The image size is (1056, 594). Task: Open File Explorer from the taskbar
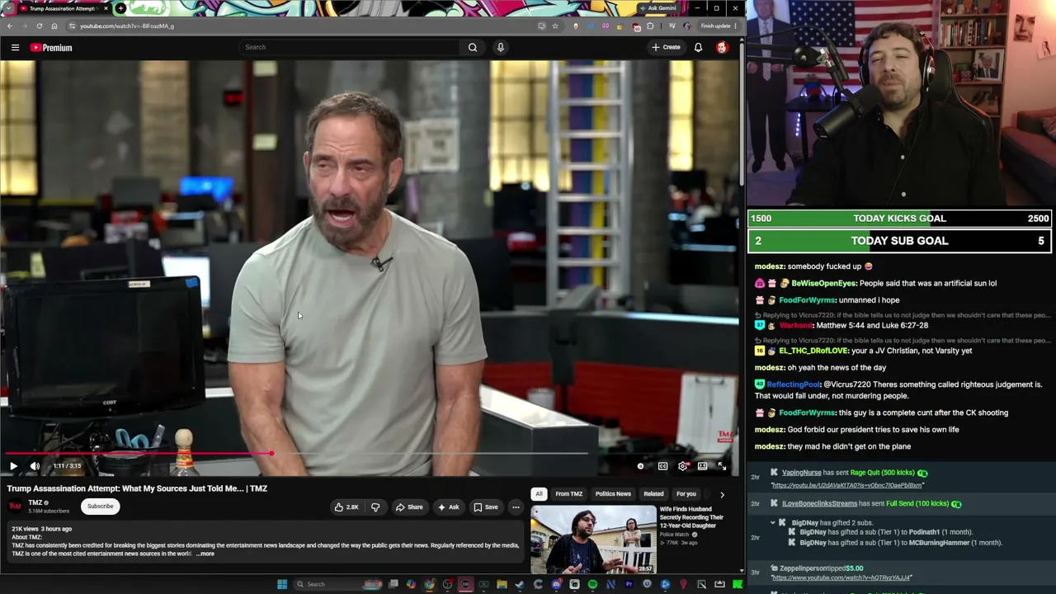(x=502, y=584)
